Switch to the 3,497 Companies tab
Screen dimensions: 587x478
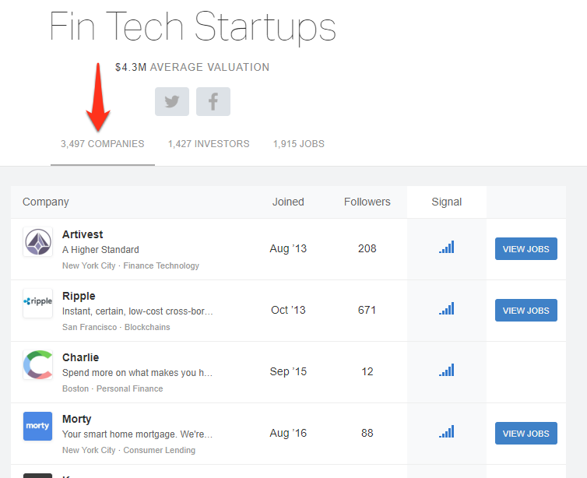(x=103, y=144)
